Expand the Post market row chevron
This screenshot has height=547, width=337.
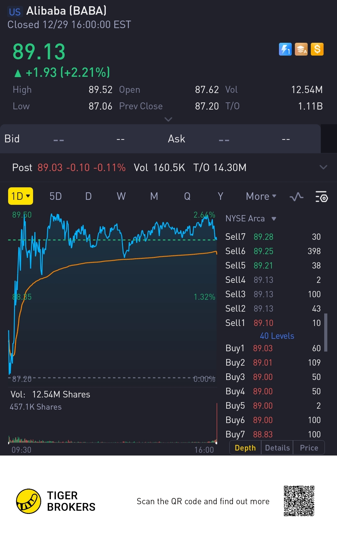(324, 167)
